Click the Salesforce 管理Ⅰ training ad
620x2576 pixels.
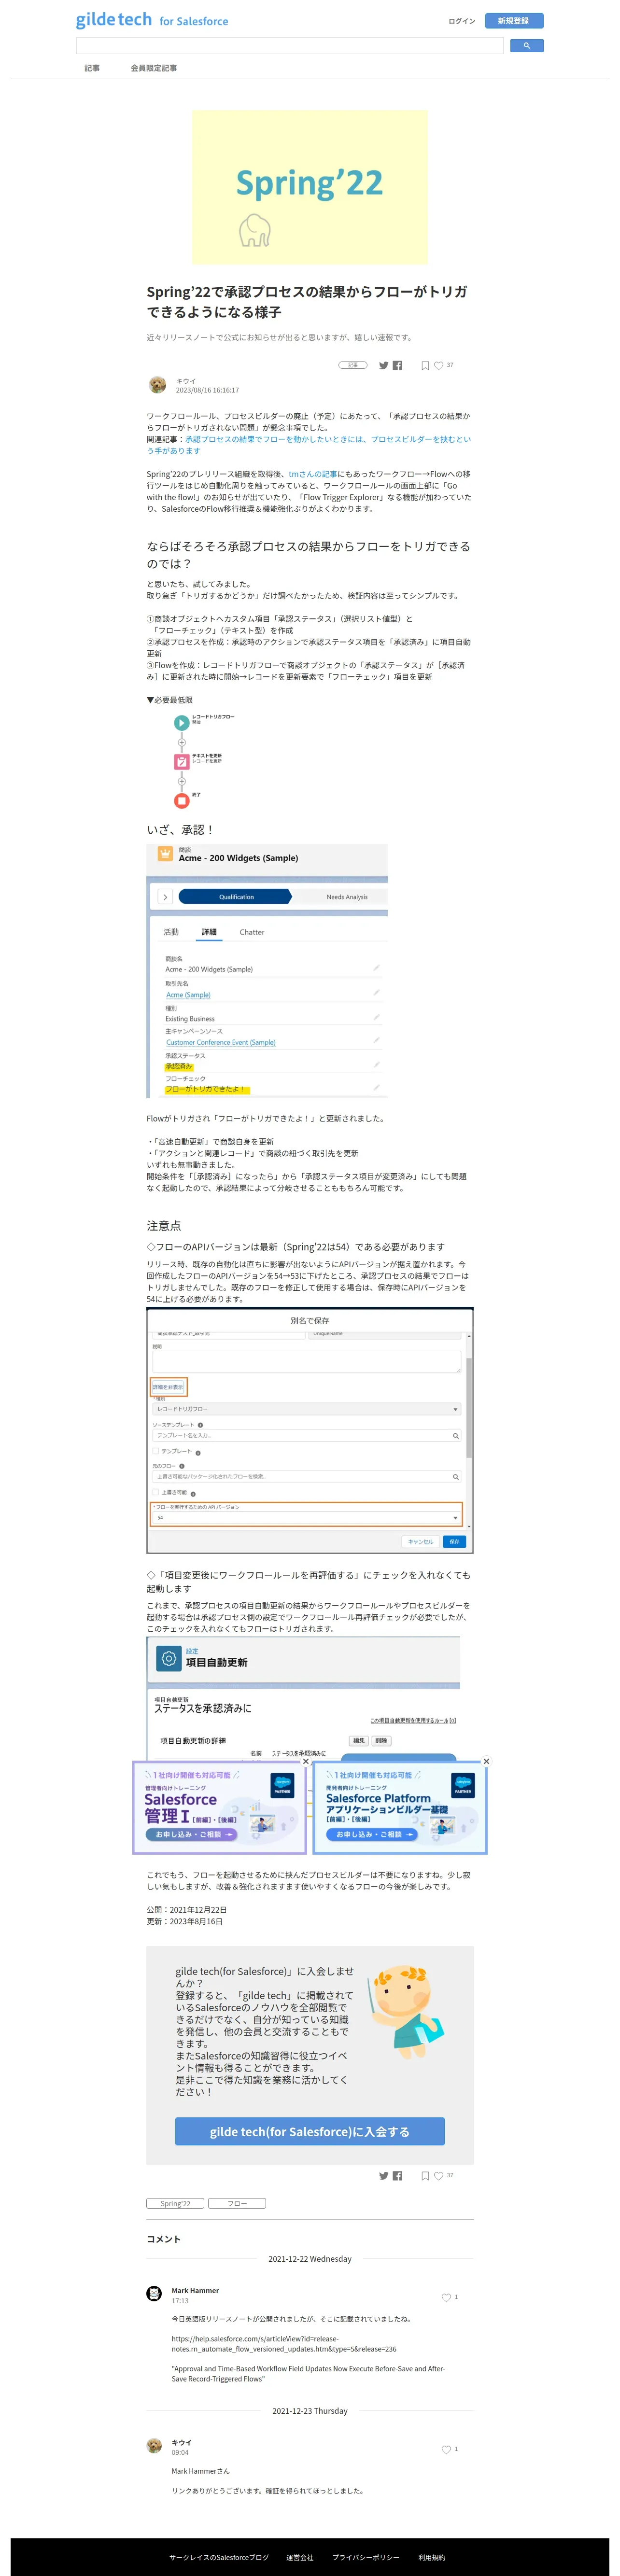(220, 1808)
